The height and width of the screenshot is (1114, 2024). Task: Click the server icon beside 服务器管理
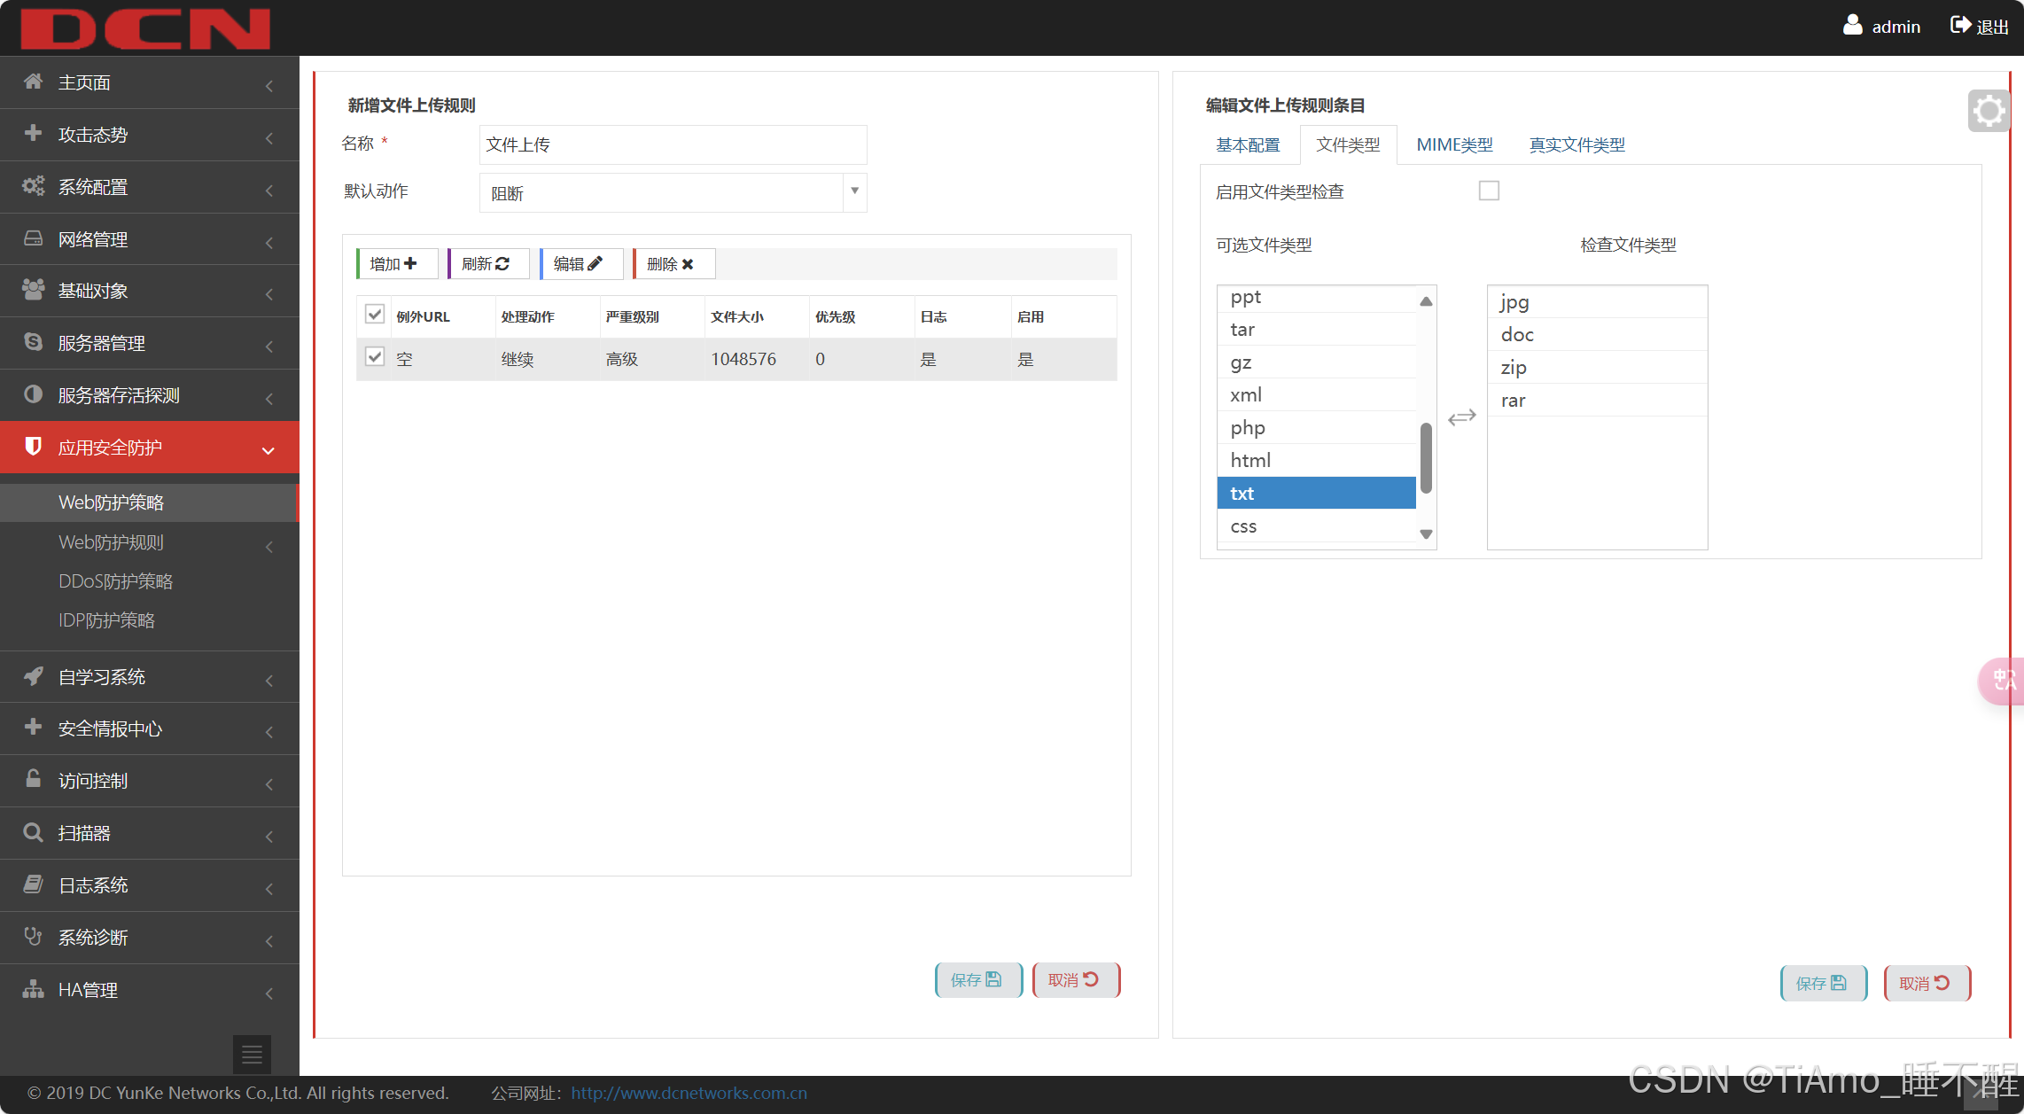click(x=33, y=342)
